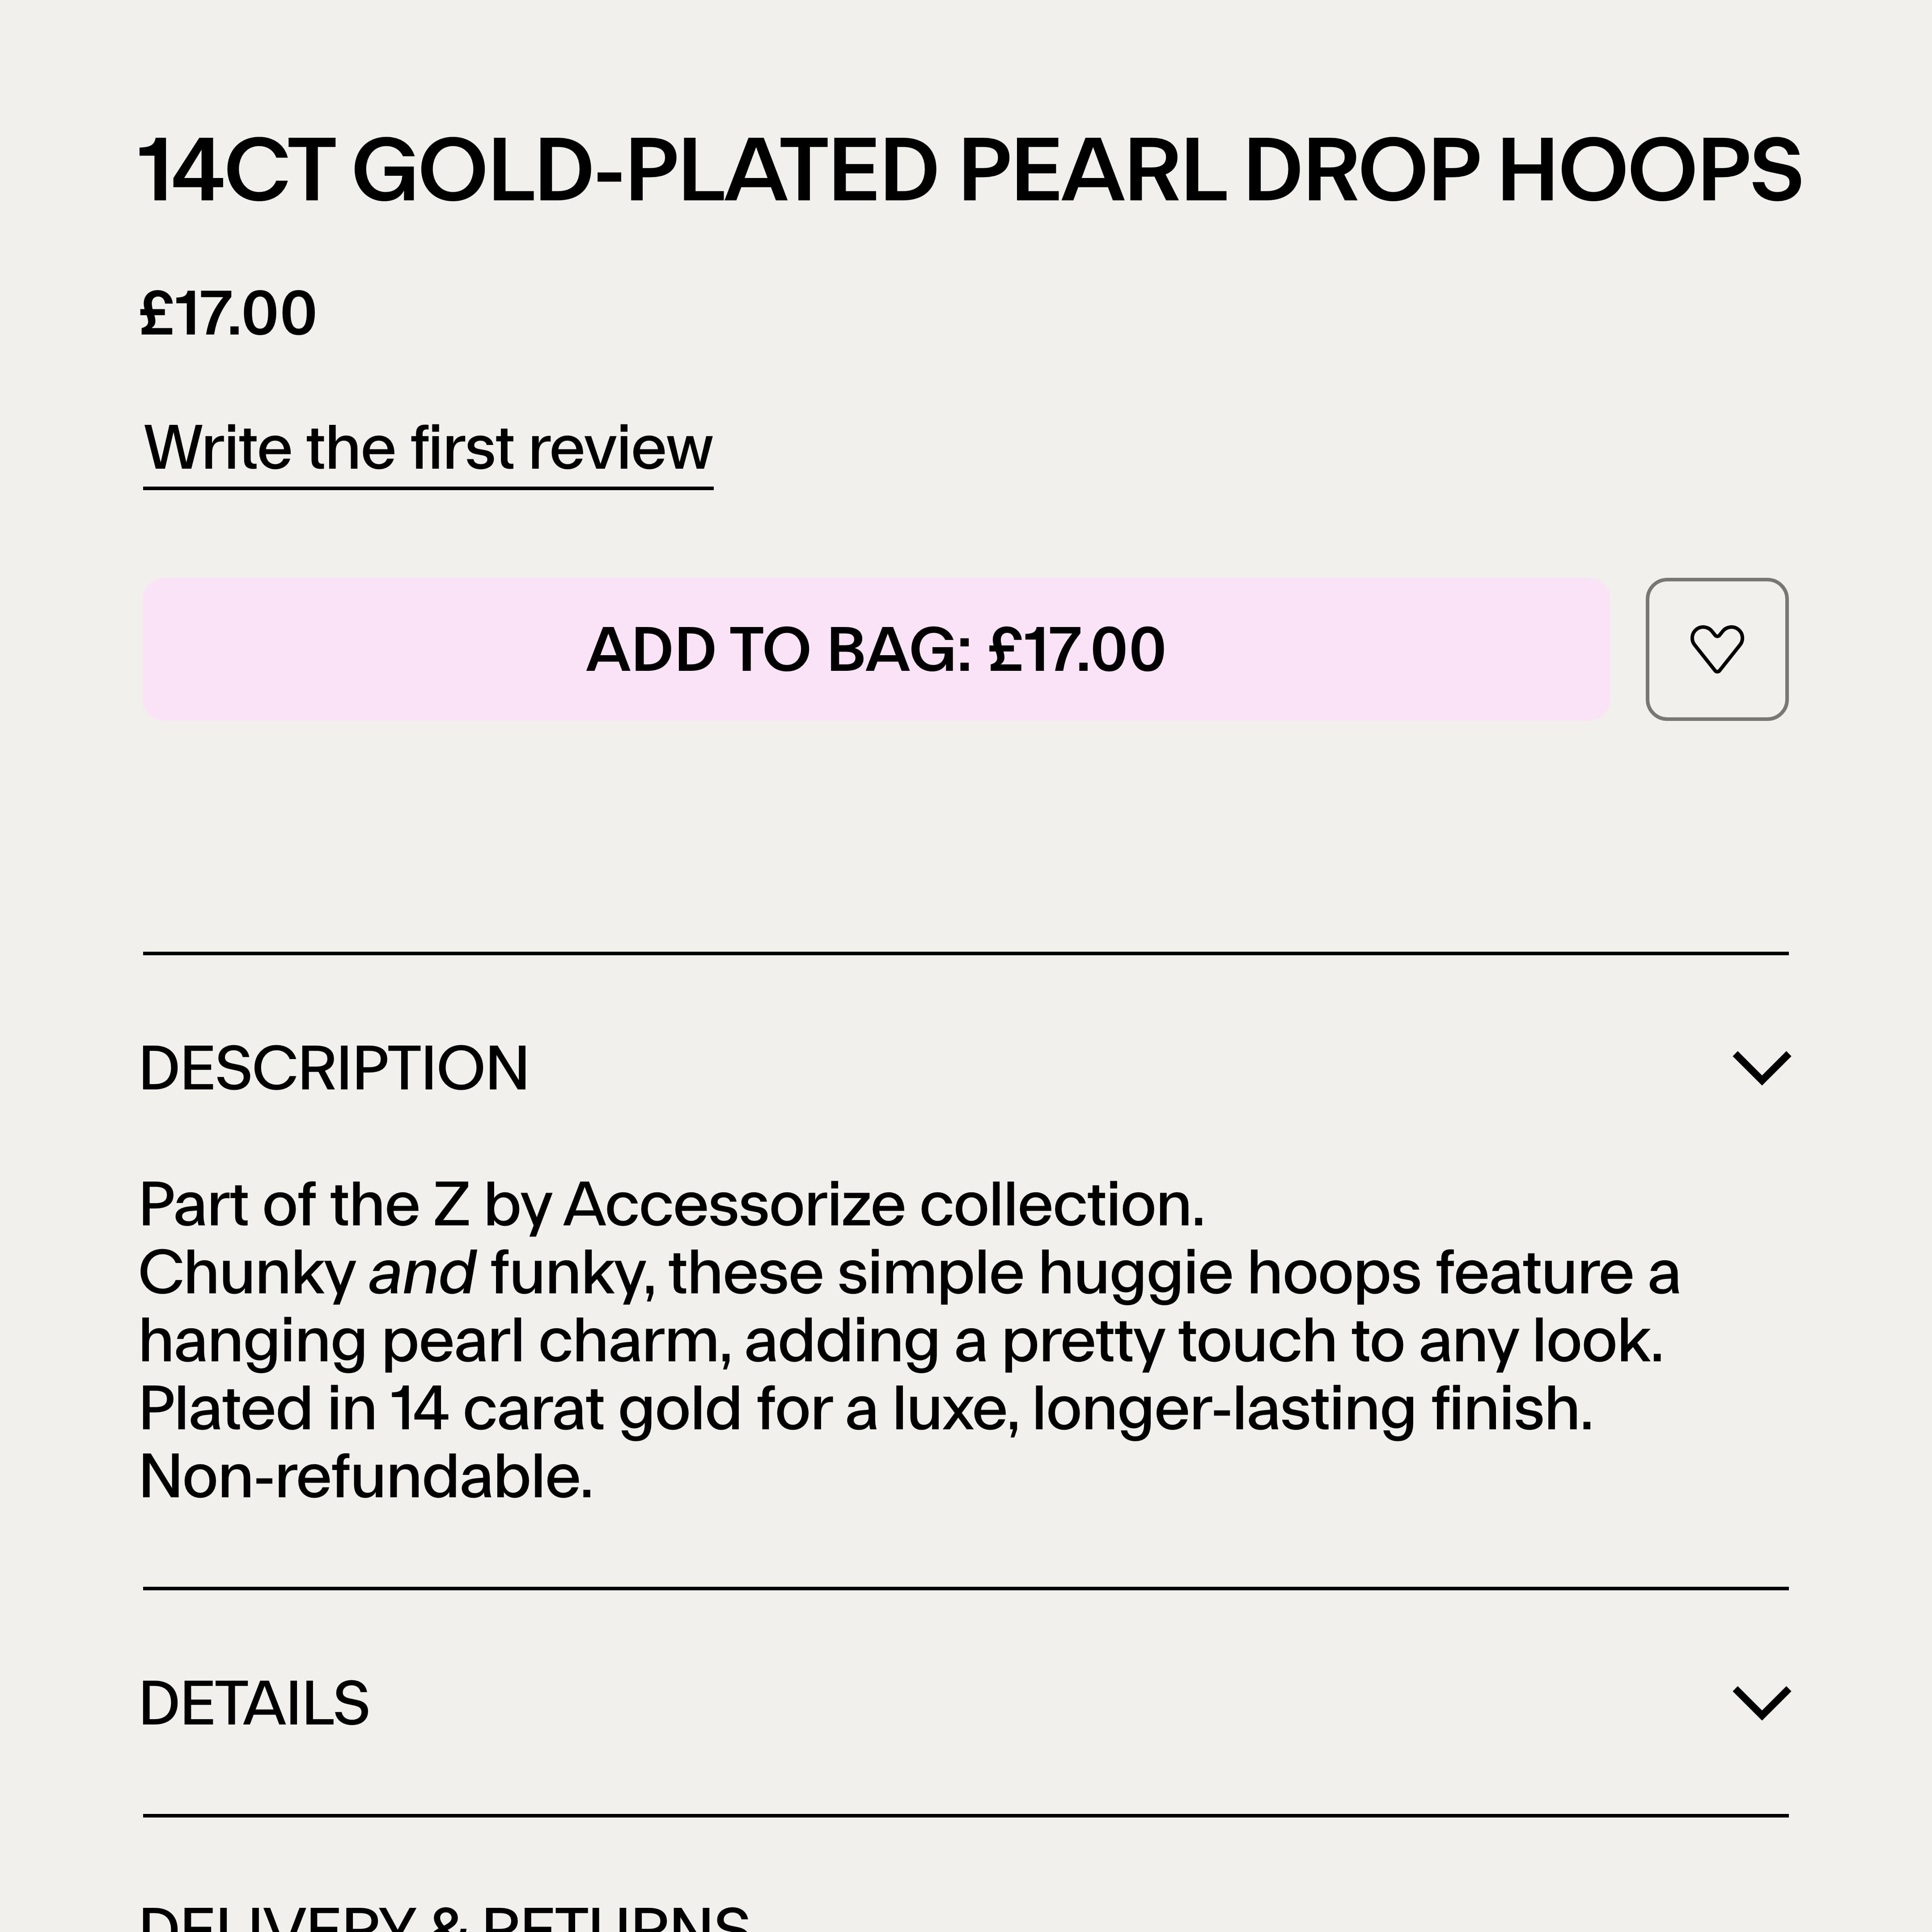Screen dimensions: 1932x1932
Task: Select the DESCRIPTION section heading
Action: (x=334, y=1068)
